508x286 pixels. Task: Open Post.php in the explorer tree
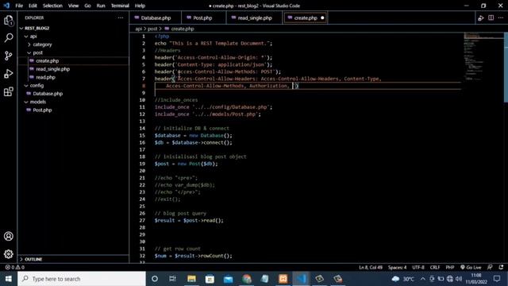tap(42, 110)
